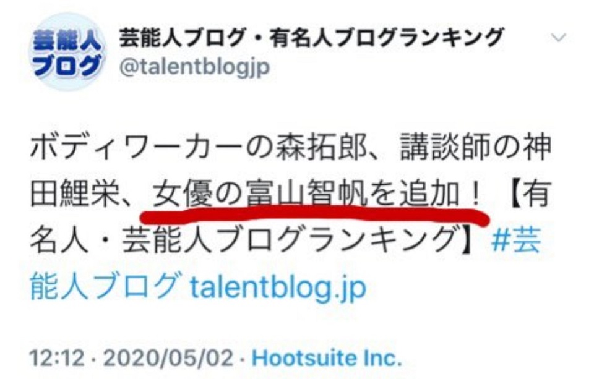Open the talentblog.jp link

(x=278, y=288)
